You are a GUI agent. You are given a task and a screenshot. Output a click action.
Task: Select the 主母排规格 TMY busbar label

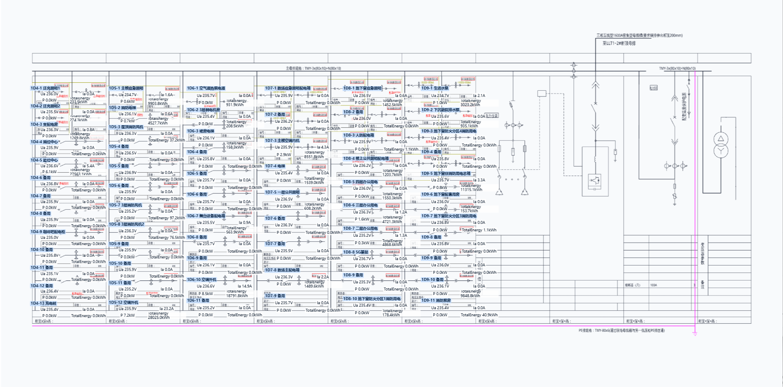[314, 68]
